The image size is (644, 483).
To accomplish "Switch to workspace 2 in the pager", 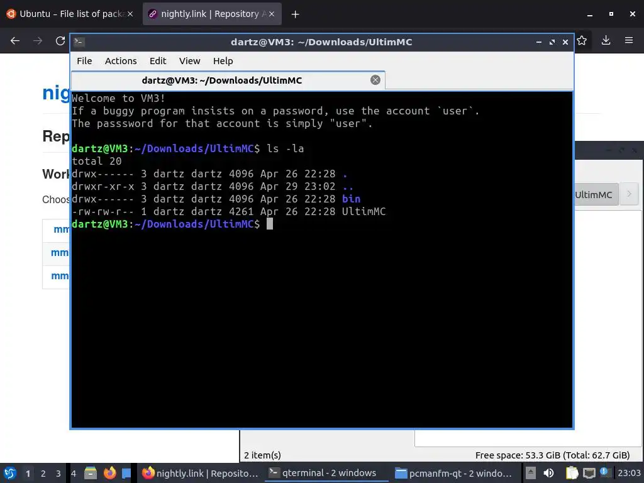I will coord(43,474).
